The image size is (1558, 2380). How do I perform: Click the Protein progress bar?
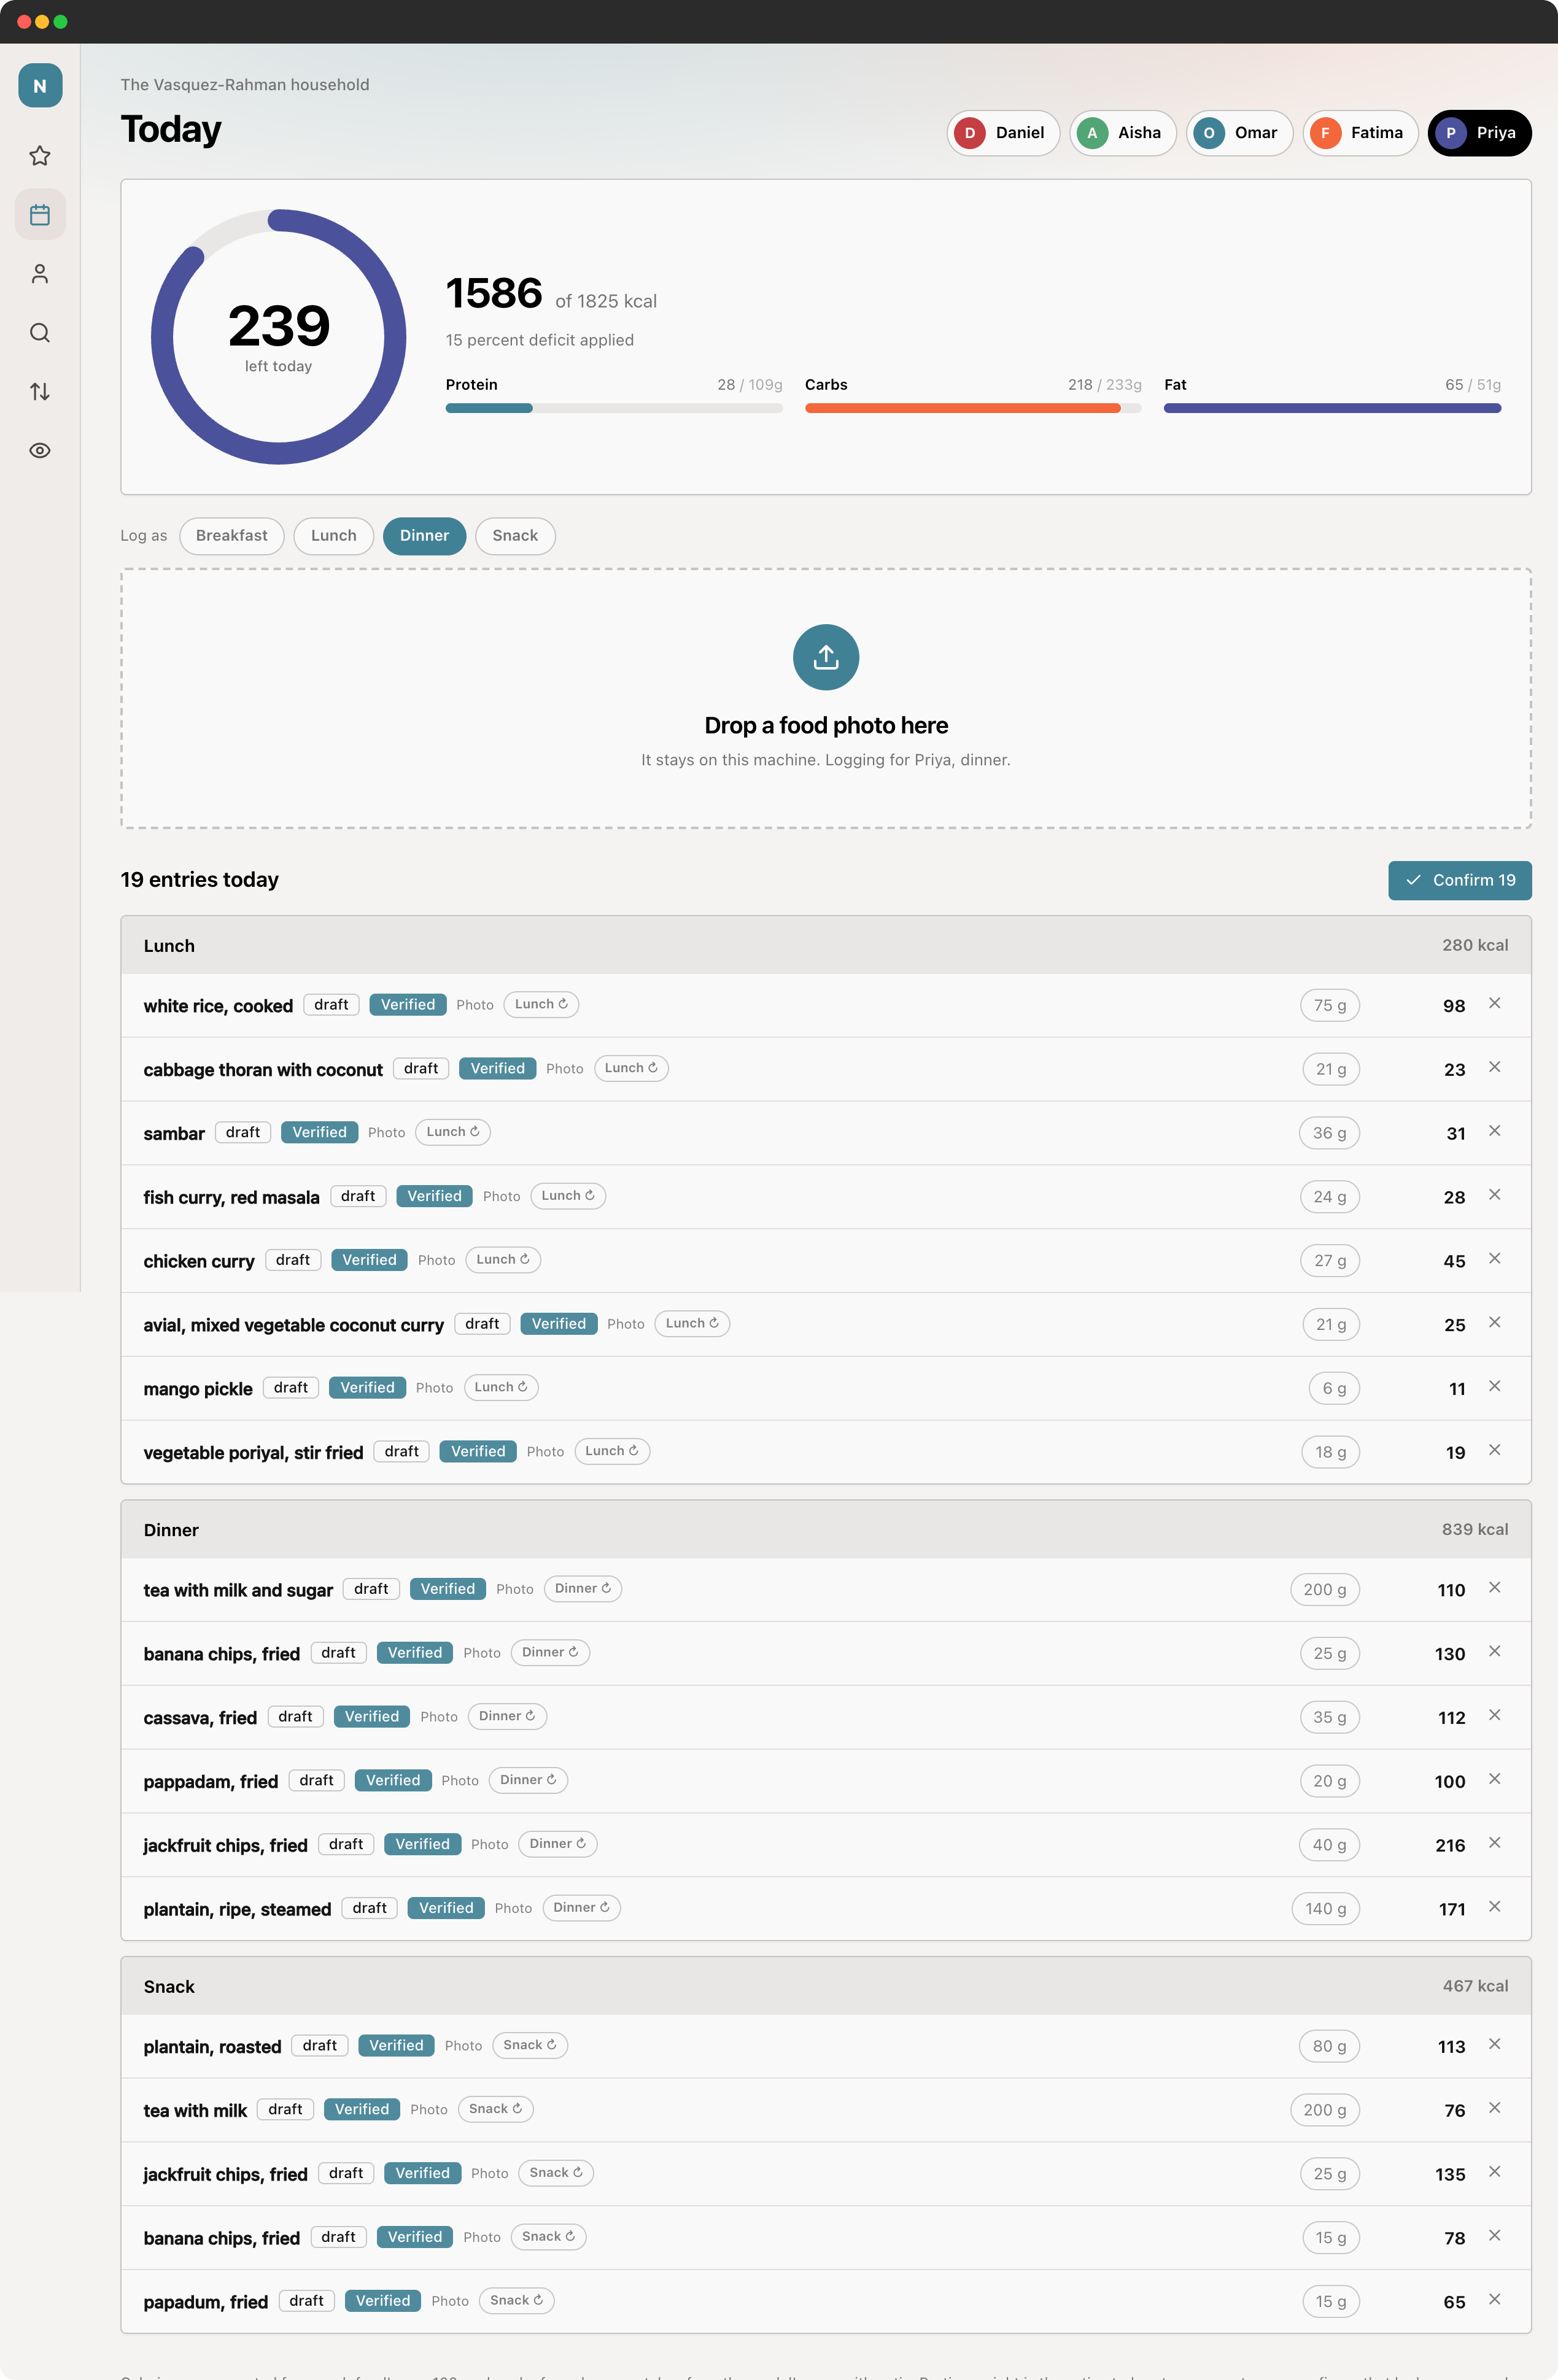point(614,408)
